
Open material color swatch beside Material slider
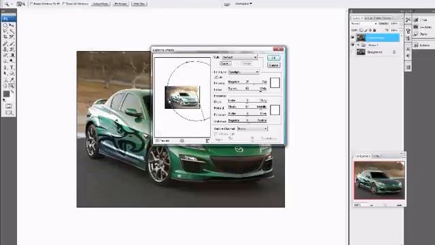click(x=275, y=110)
